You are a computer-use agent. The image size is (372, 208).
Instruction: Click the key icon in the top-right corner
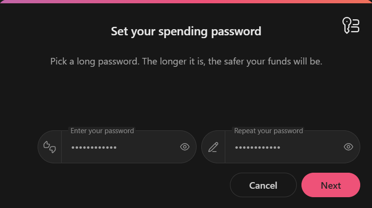tap(351, 26)
